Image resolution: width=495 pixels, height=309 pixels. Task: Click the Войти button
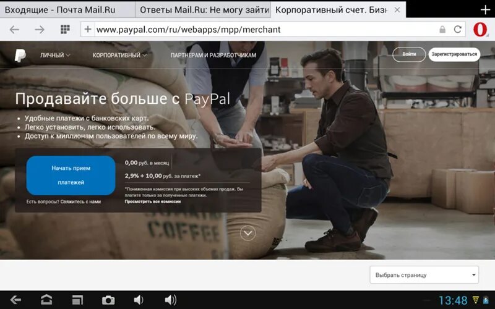pos(409,54)
